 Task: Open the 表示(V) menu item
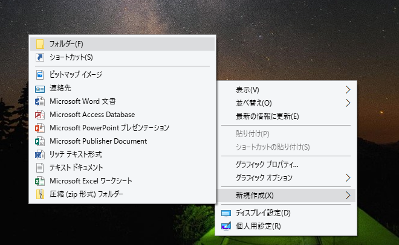(x=286, y=90)
